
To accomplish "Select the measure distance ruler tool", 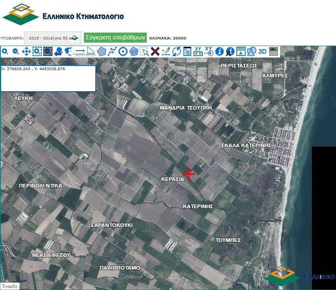I will point(80,51).
